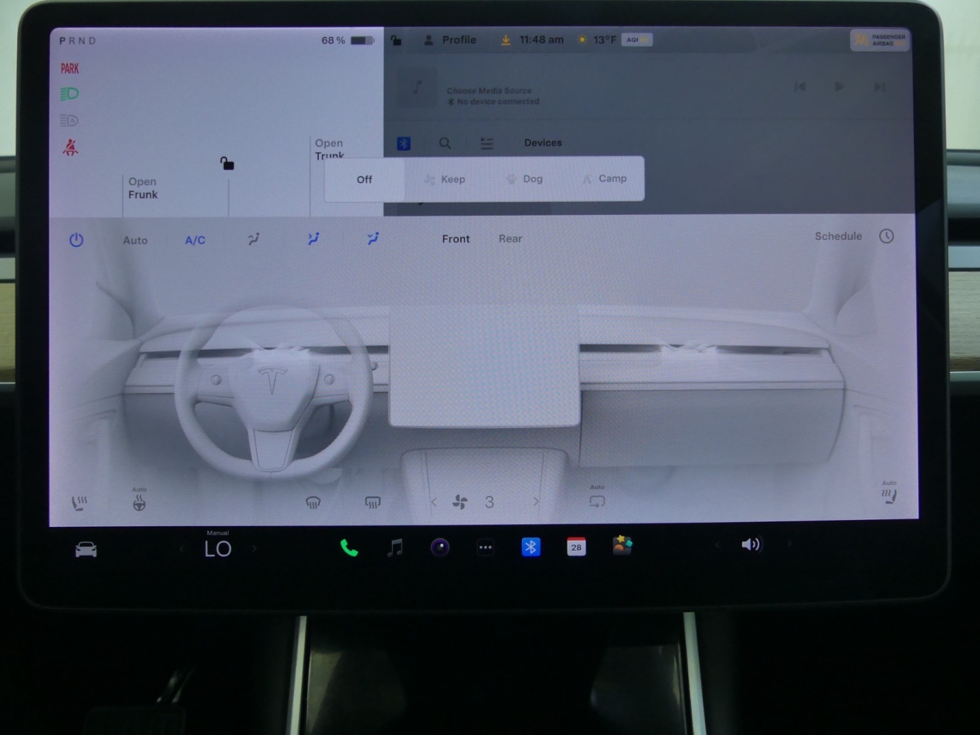Toggle the A/C setting
This screenshot has width=980, height=735.
[x=195, y=240]
